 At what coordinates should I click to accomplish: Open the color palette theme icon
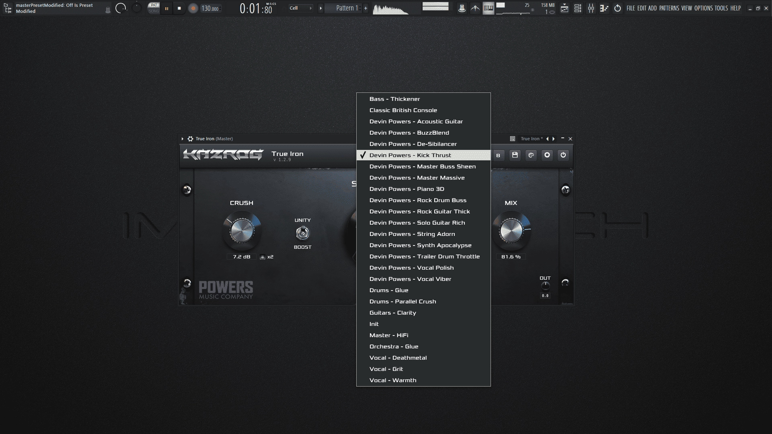531,155
